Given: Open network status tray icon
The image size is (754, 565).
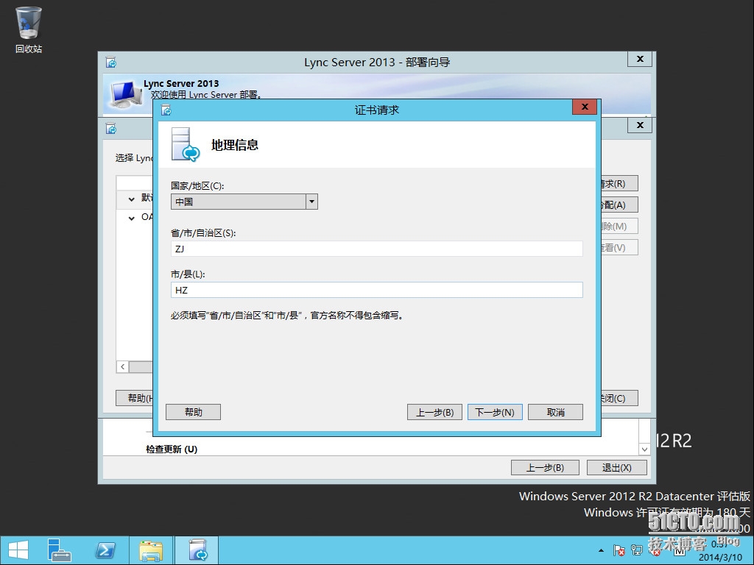Looking at the screenshot, I should pos(637,550).
